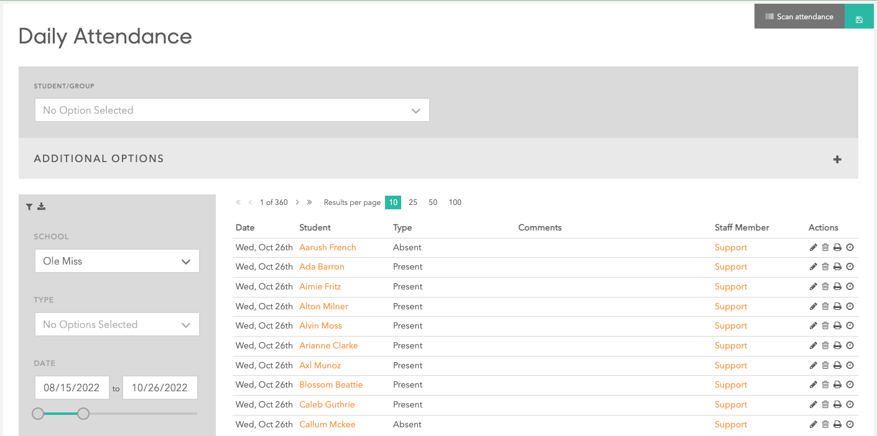
Task: Click the Scan attendance button
Action: [799, 17]
